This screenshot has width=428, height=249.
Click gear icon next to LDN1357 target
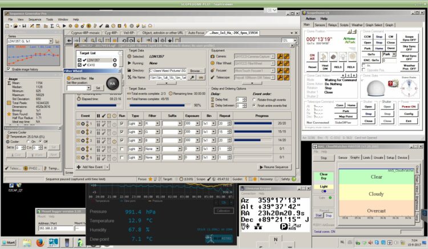tap(115, 60)
